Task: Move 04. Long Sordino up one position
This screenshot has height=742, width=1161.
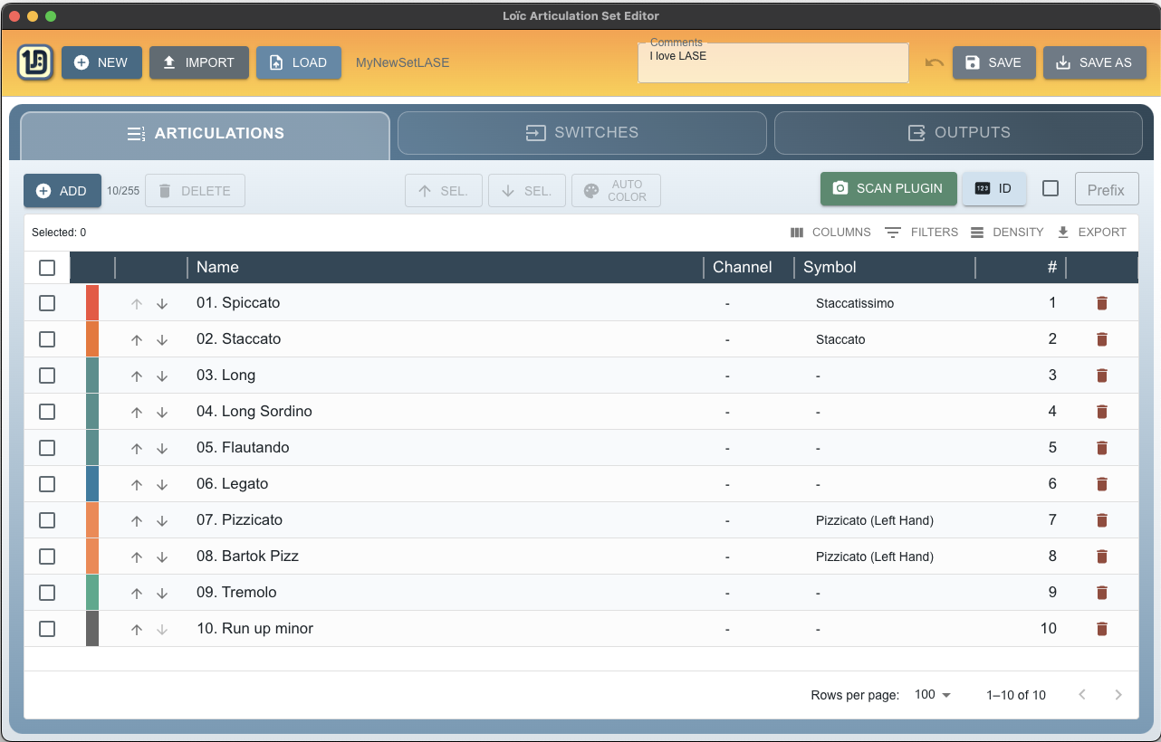Action: click(x=137, y=413)
